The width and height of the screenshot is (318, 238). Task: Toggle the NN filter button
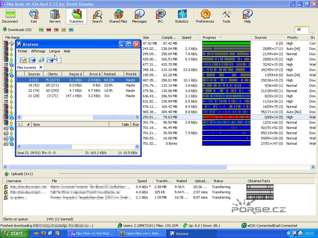tap(49, 30)
